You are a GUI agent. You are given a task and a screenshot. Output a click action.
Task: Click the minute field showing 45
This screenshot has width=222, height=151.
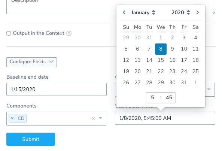[x=169, y=97]
